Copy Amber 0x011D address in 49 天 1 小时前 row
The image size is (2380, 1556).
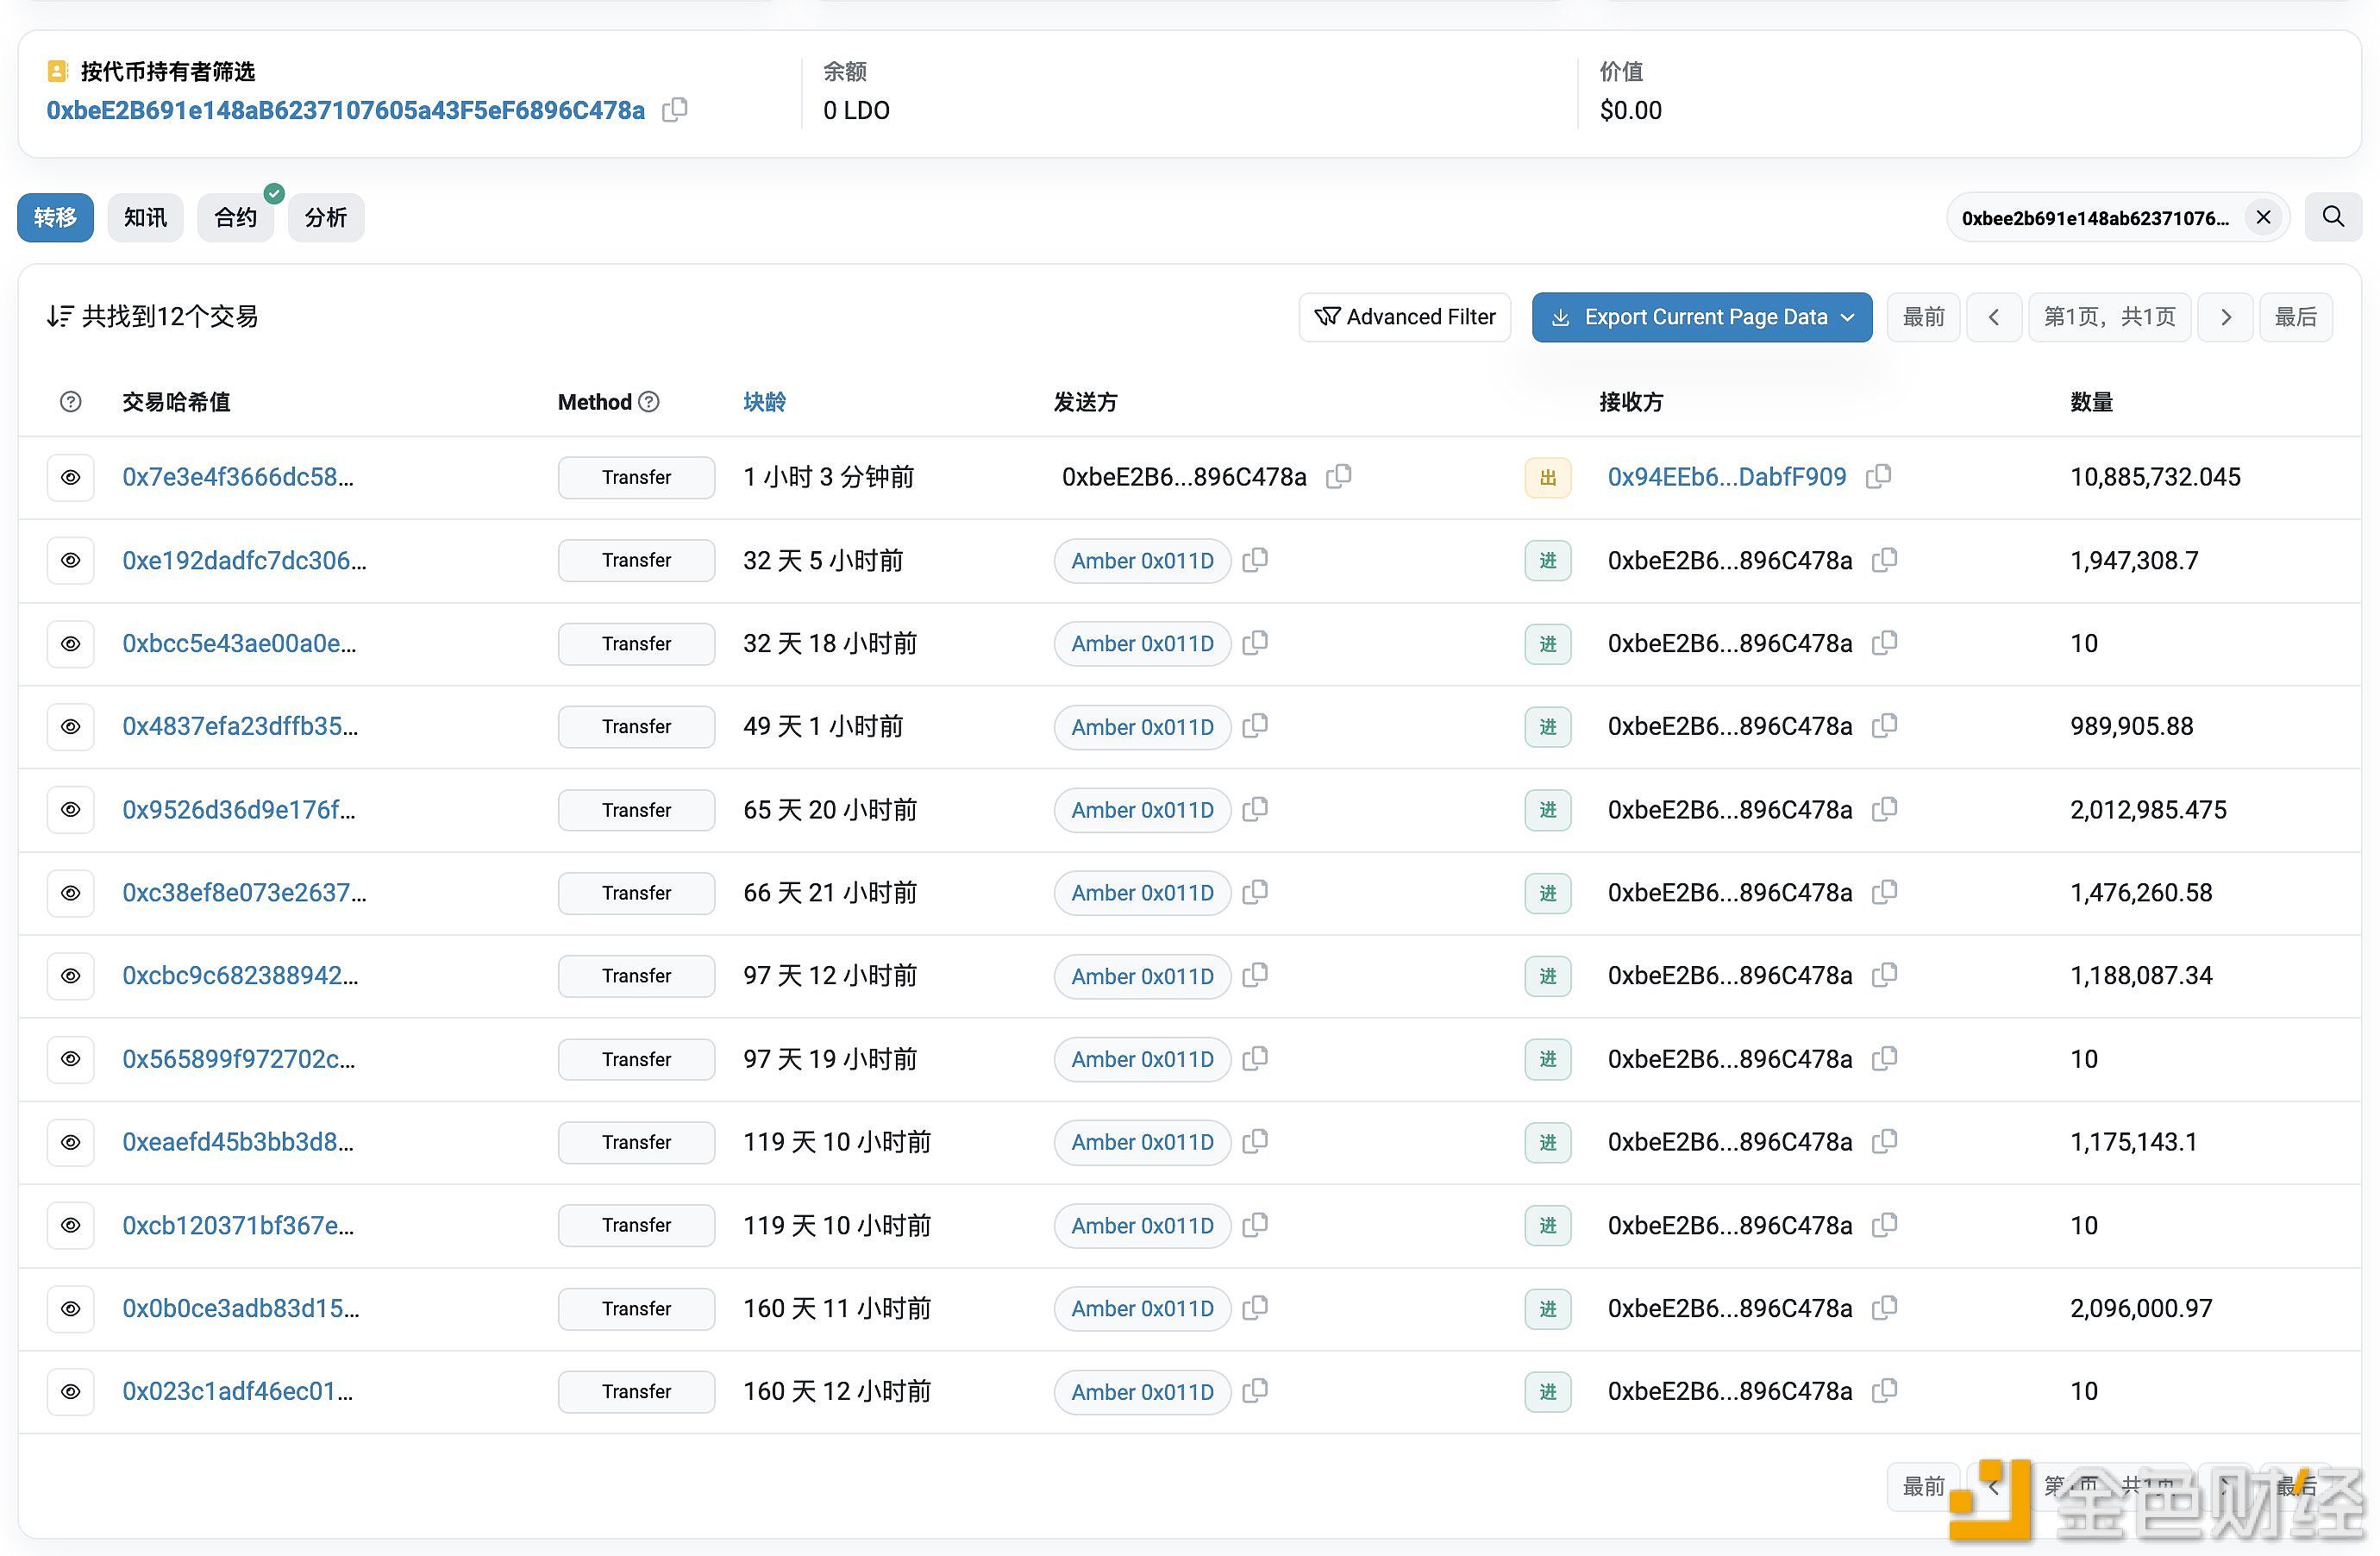[x=1255, y=725]
